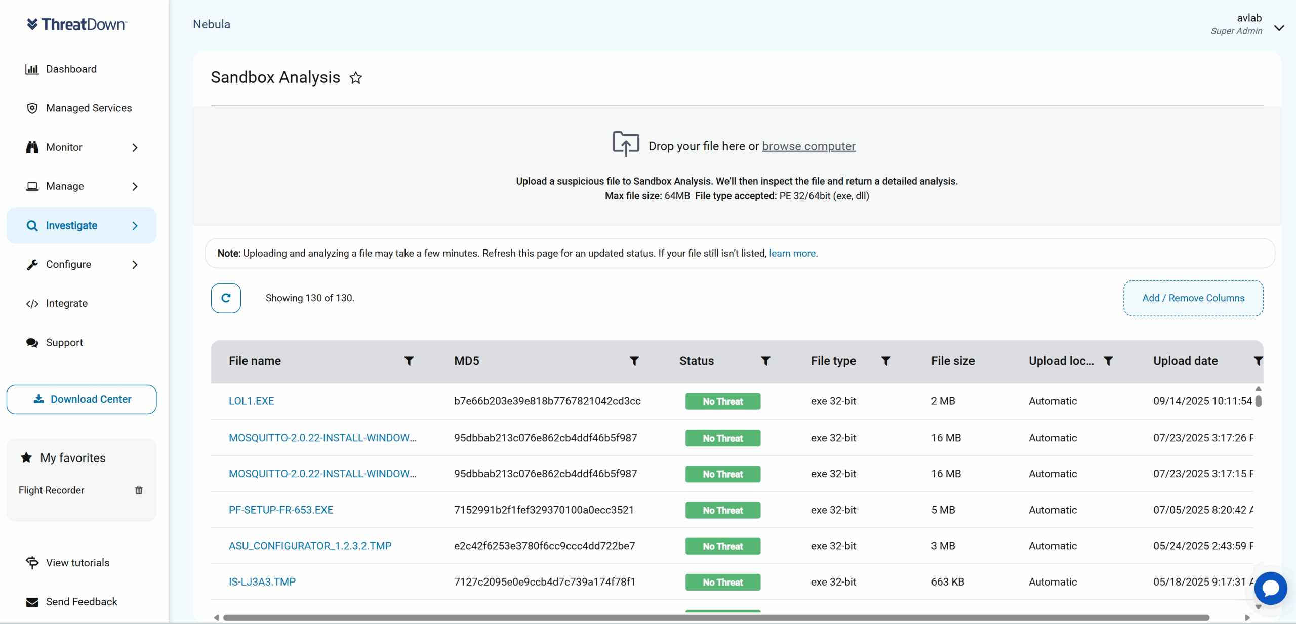This screenshot has width=1296, height=624.
Task: Filter the File name column
Action: (409, 361)
